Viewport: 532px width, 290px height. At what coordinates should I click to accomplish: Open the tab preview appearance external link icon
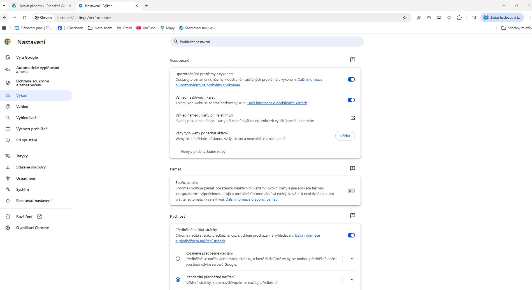(x=352, y=118)
